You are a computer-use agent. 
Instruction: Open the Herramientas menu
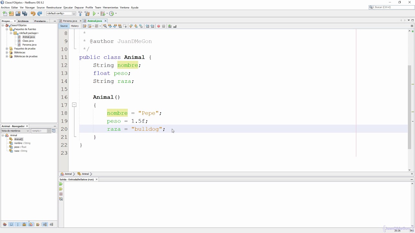point(111,7)
